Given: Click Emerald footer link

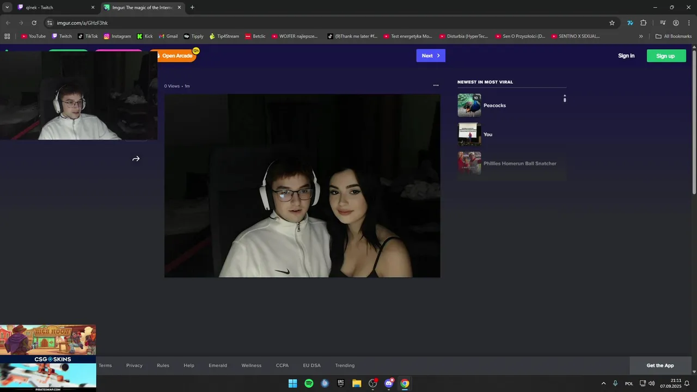Looking at the screenshot, I should point(218,365).
